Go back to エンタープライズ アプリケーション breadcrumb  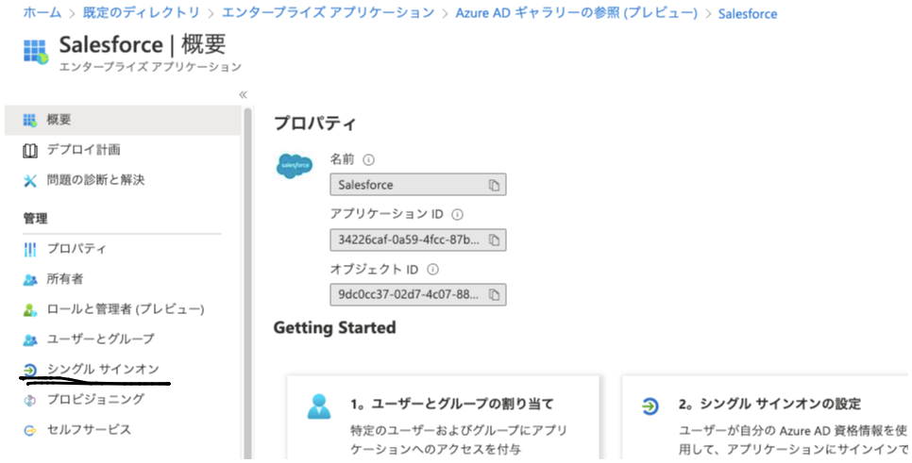tap(328, 13)
